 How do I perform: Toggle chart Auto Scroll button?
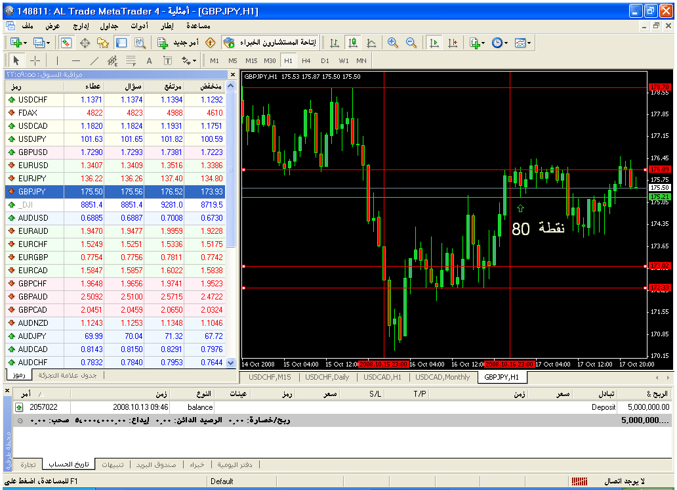(x=434, y=43)
